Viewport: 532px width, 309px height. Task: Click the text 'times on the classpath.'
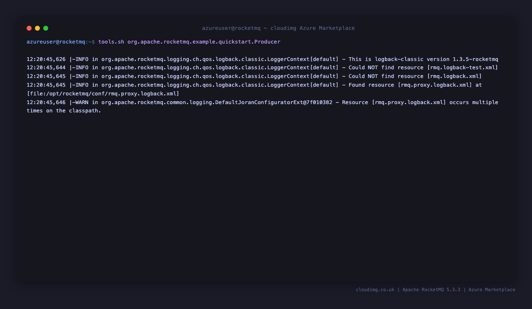[x=64, y=111]
